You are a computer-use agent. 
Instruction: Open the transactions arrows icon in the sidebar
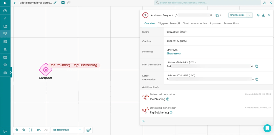tap(5, 18)
